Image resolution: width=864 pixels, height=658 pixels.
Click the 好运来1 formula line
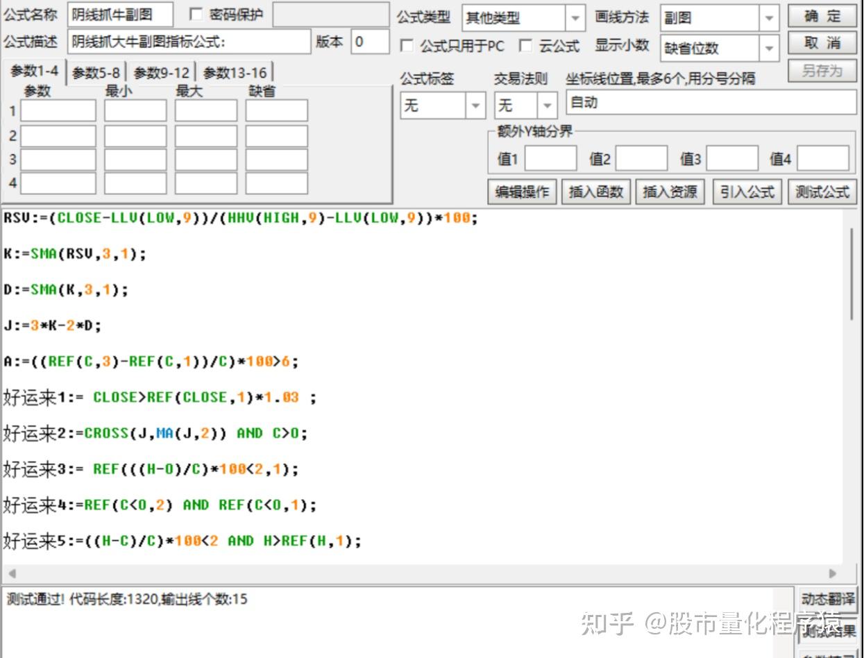[160, 398]
